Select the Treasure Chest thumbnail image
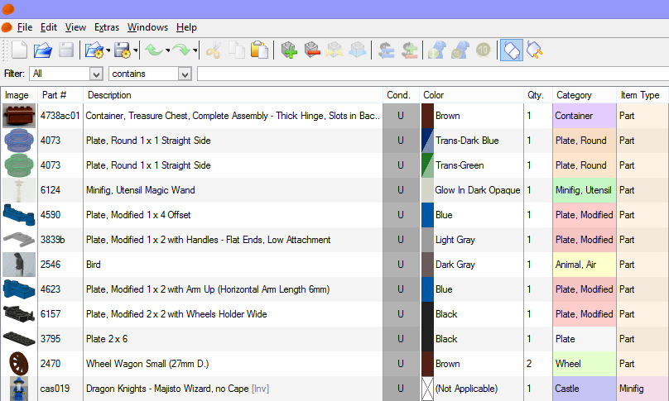This screenshot has height=401, width=669. click(19, 116)
